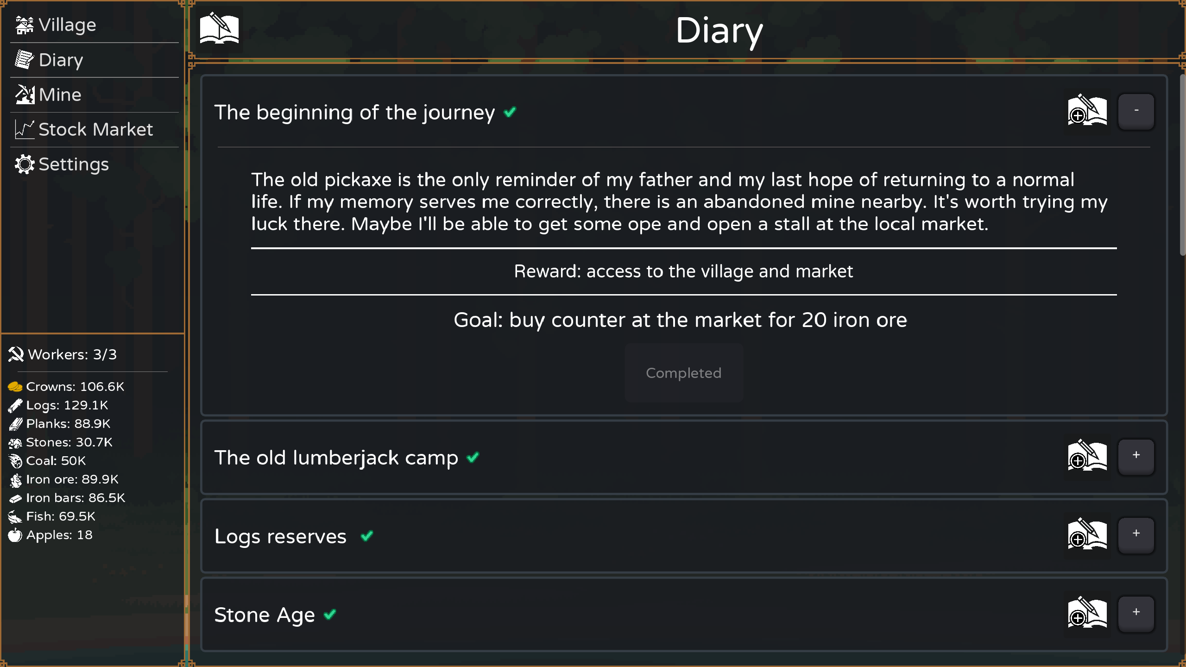Click the Diary notepad icon in sidebar

pos(25,60)
